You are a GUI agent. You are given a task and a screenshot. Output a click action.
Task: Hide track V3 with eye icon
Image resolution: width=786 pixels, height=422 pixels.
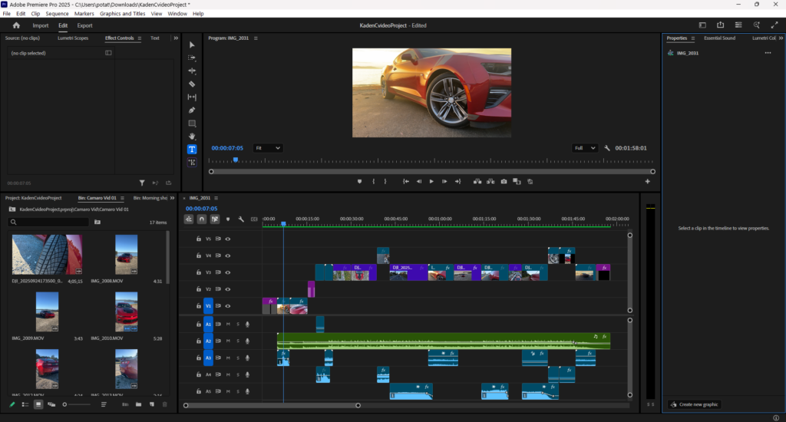228,272
